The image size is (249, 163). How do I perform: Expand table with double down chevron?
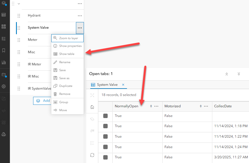point(239,74)
